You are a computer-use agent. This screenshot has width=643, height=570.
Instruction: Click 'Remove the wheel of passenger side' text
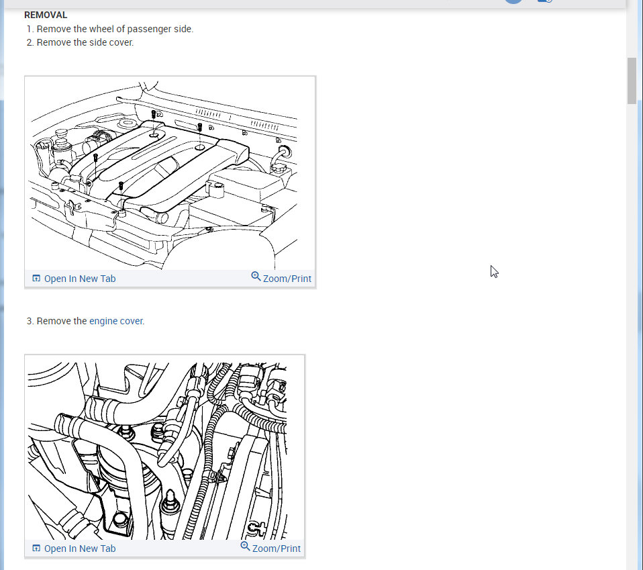[115, 29]
